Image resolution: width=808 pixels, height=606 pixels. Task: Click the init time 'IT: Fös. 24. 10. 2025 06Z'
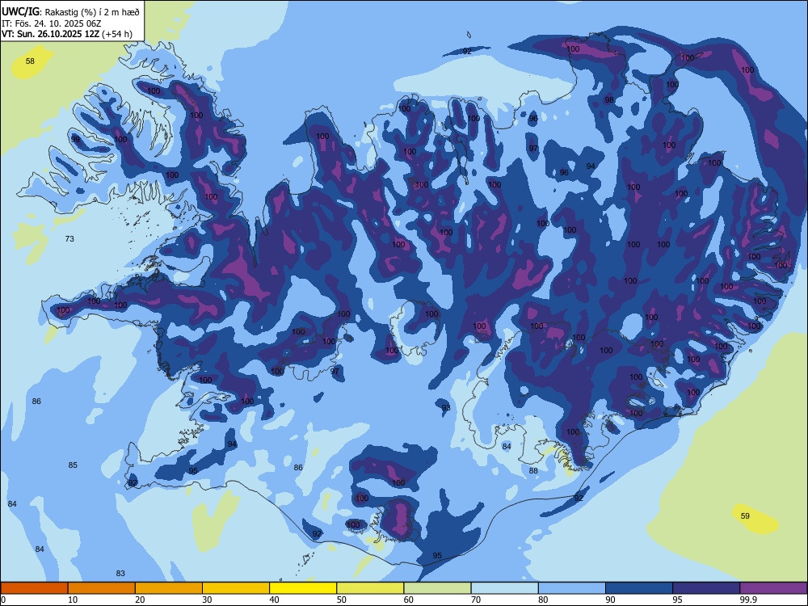pyautogui.click(x=51, y=23)
